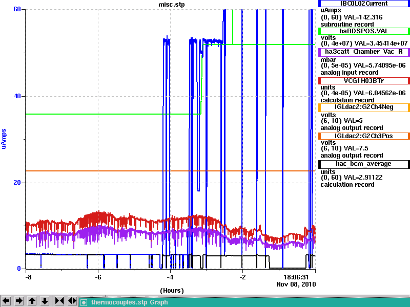The height and width of the screenshot is (307, 410).
Task: Click the uAmps y-axis label
Action: (4, 139)
